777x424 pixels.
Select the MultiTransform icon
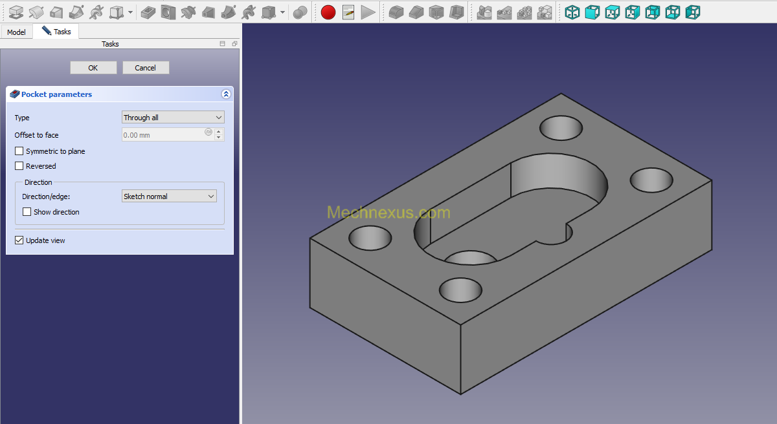point(545,12)
